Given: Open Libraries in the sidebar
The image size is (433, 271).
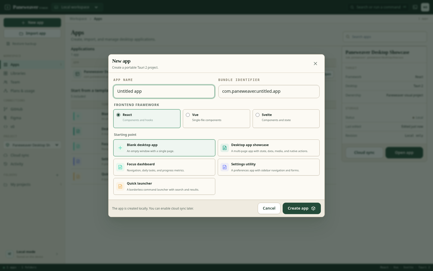Looking at the screenshot, I should pos(32,73).
